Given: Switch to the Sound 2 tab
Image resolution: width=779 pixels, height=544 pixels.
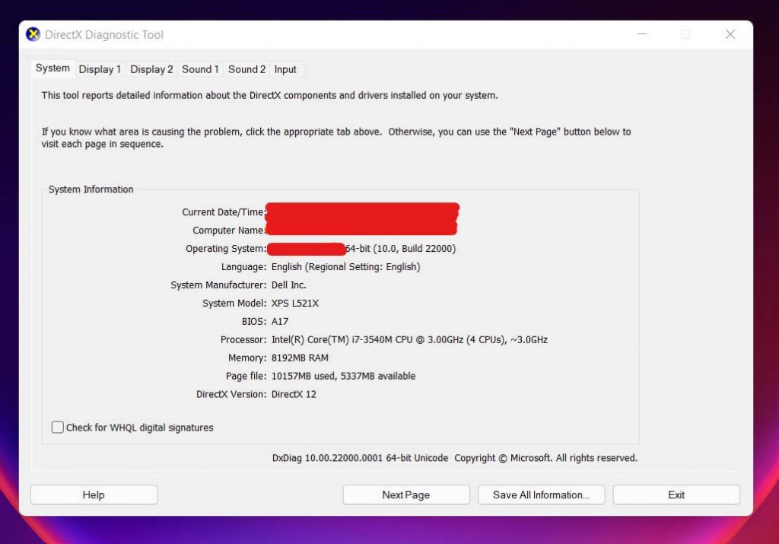Looking at the screenshot, I should click(246, 69).
